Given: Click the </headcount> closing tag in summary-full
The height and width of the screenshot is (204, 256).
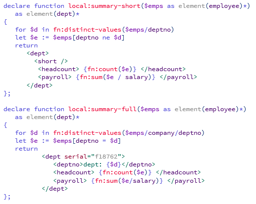Looking at the screenshot, I should (178, 172).
